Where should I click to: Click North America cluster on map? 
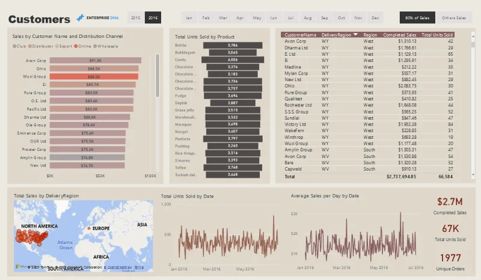(32, 237)
